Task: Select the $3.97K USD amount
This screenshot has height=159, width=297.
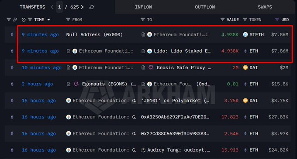Action: [280, 134]
